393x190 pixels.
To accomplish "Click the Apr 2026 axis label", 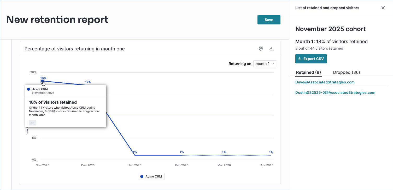I will click(266, 165).
